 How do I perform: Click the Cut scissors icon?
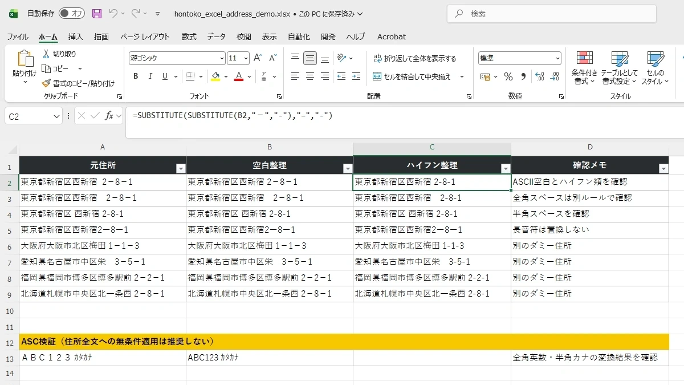[x=47, y=54]
